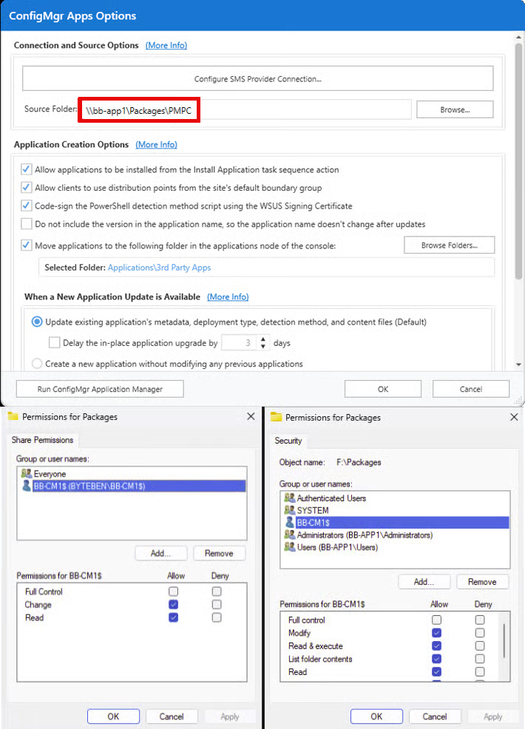Switch to the Security tab
525x729 pixels.
pos(288,441)
